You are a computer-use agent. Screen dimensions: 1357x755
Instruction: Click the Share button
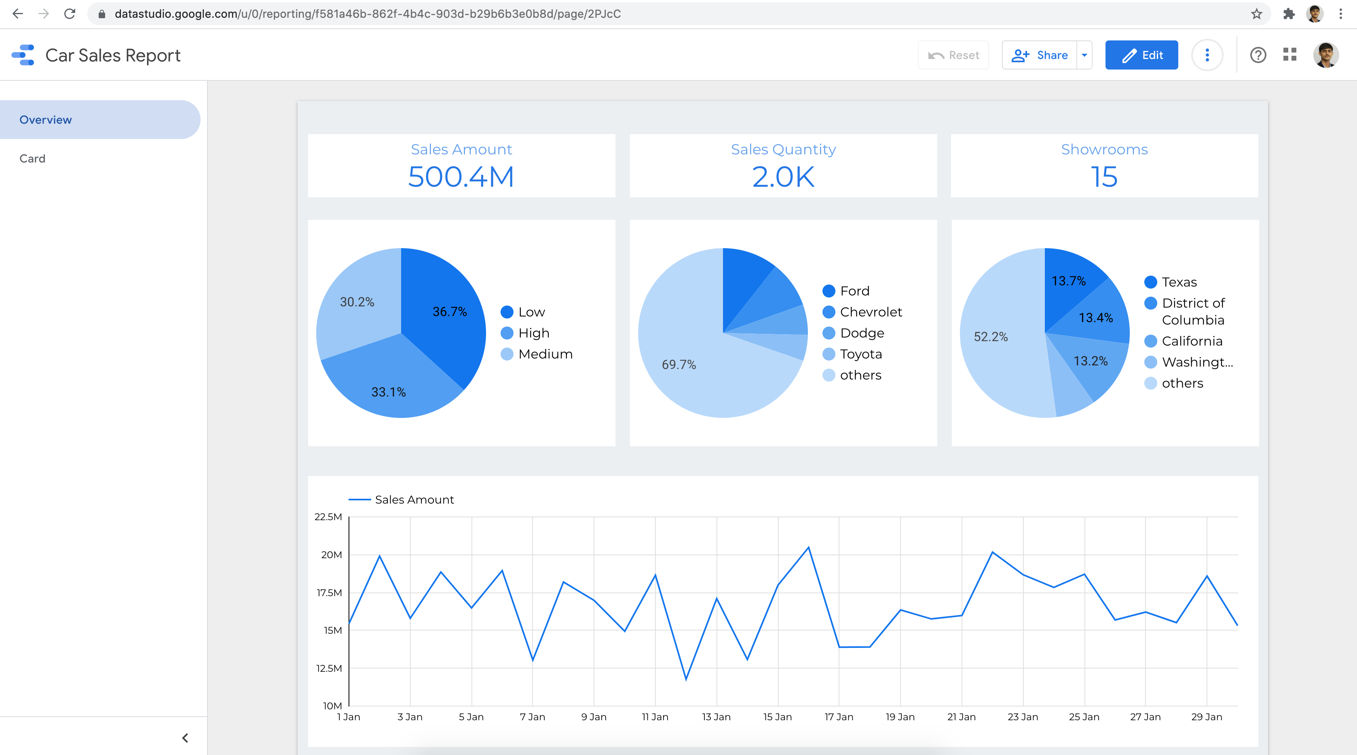tap(1039, 55)
